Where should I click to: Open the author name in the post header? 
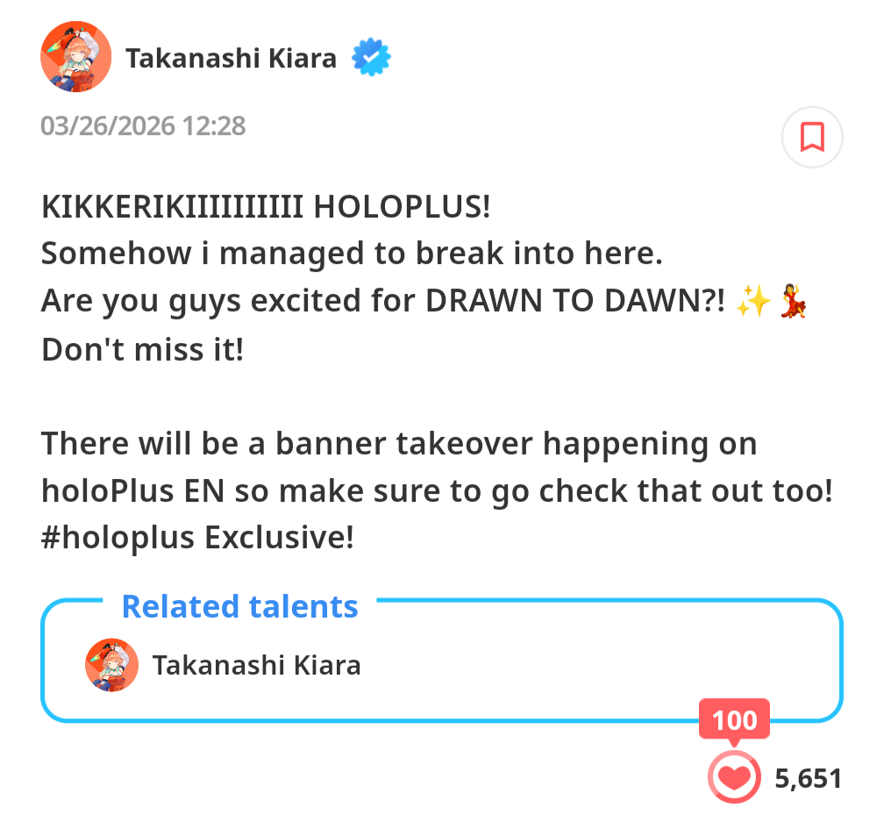(232, 58)
